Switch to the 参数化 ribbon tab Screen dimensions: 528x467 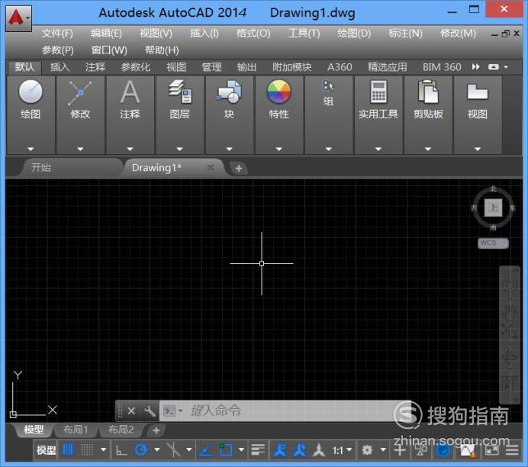[135, 67]
